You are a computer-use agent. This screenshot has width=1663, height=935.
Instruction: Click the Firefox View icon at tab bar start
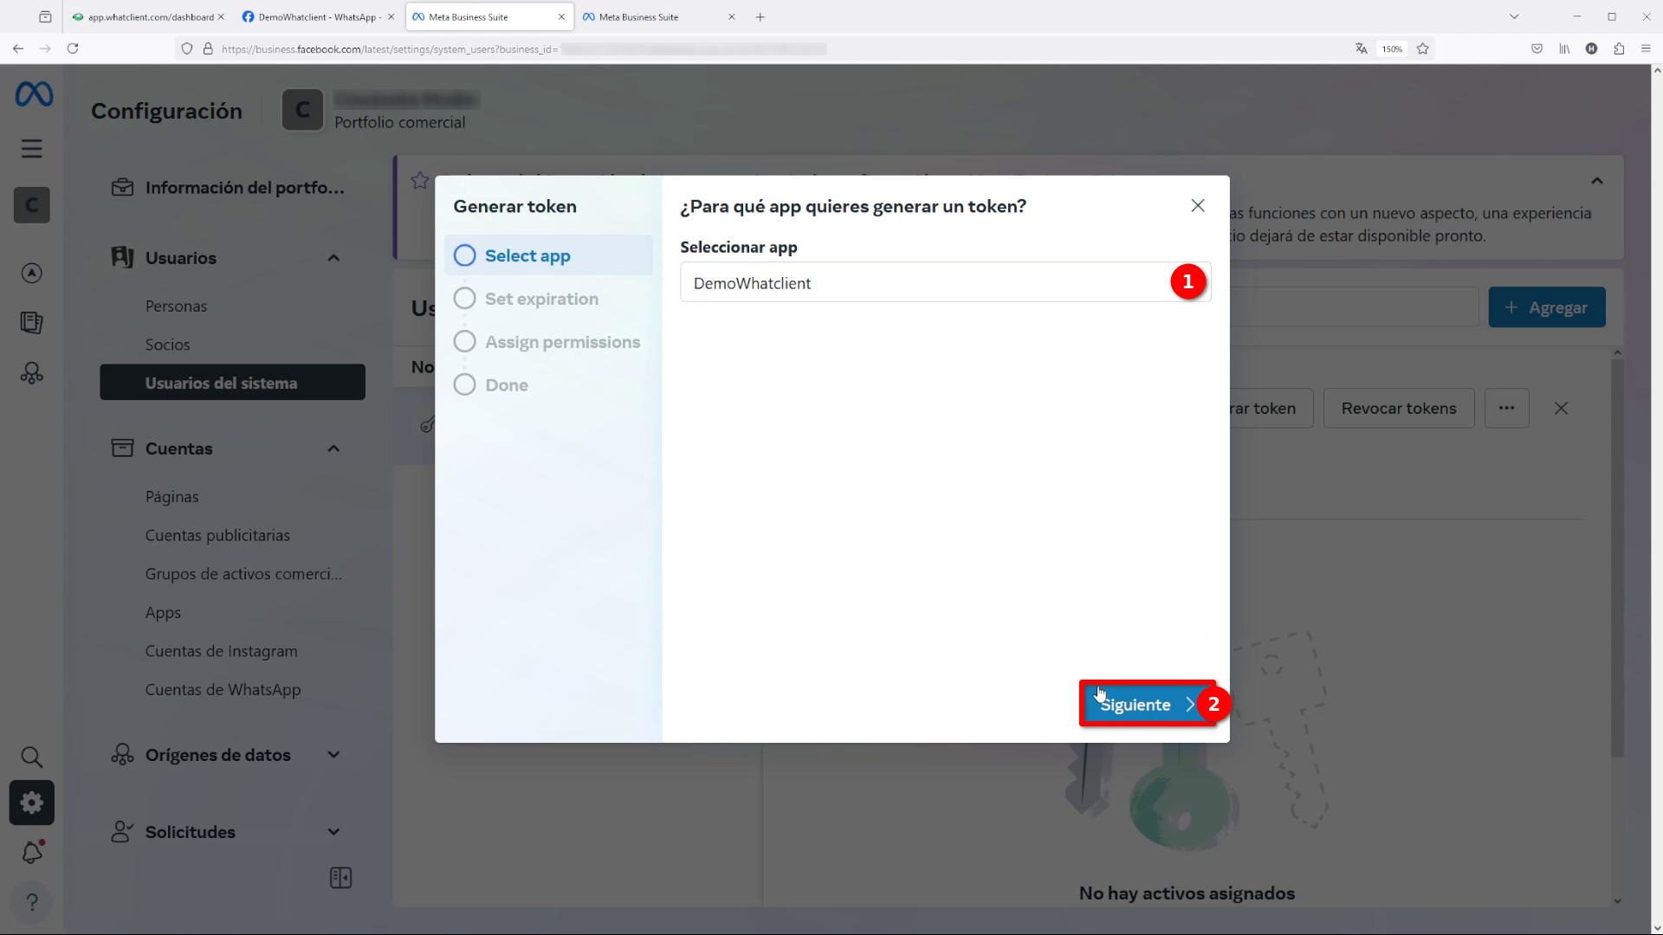click(45, 16)
